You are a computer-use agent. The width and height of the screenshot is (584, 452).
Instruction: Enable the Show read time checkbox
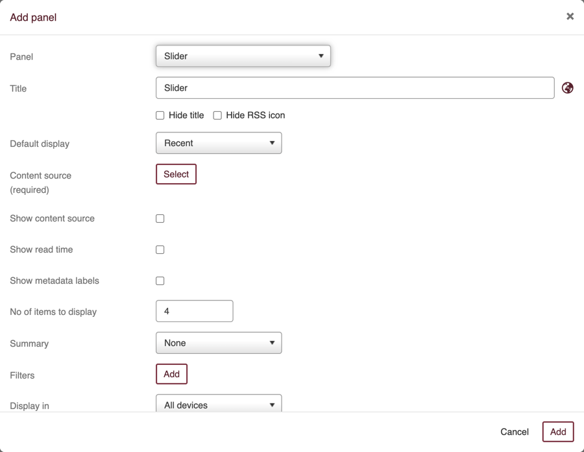coord(160,250)
